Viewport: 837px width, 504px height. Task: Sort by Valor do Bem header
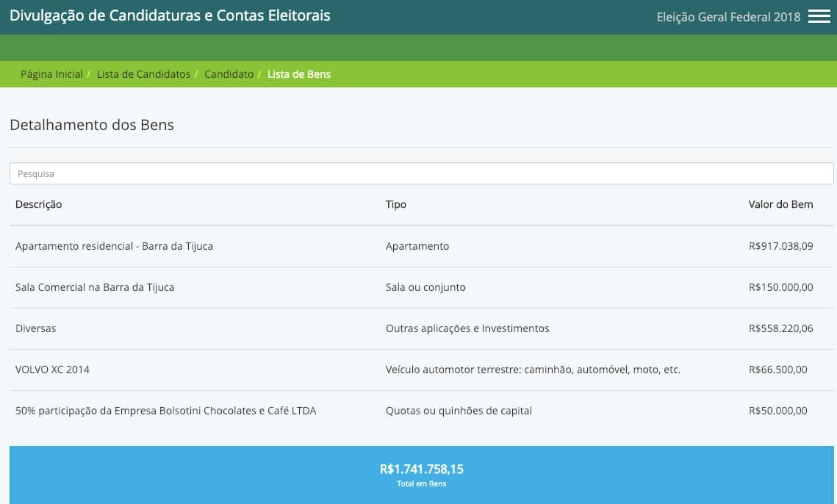780,204
